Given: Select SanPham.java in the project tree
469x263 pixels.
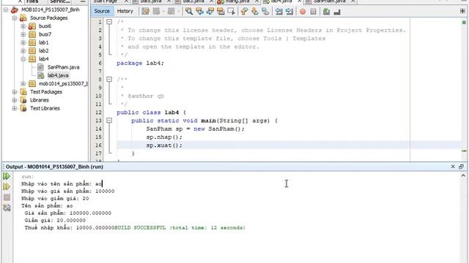Looking at the screenshot, I should click(64, 67).
